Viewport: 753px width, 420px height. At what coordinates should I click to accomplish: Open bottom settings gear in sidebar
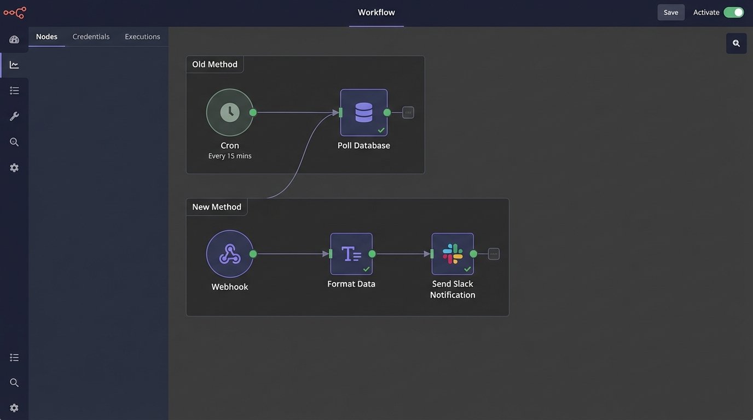(14, 408)
